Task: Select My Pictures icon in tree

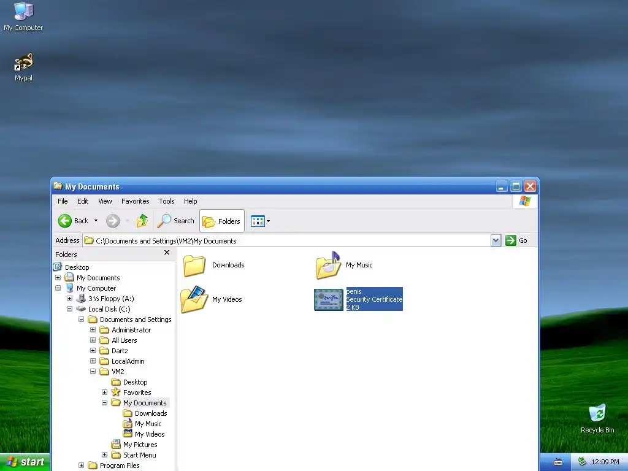Action: pyautogui.click(x=116, y=444)
